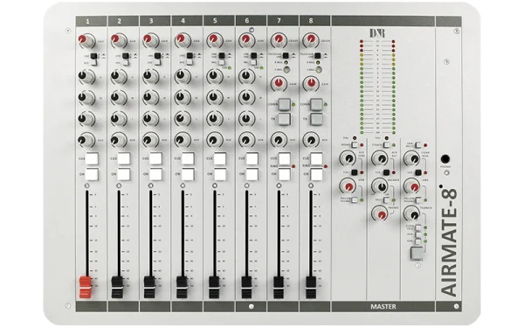Toggle the SPLIT button below the balance knob
This screenshot has width=524, height=328.
pos(386,200)
